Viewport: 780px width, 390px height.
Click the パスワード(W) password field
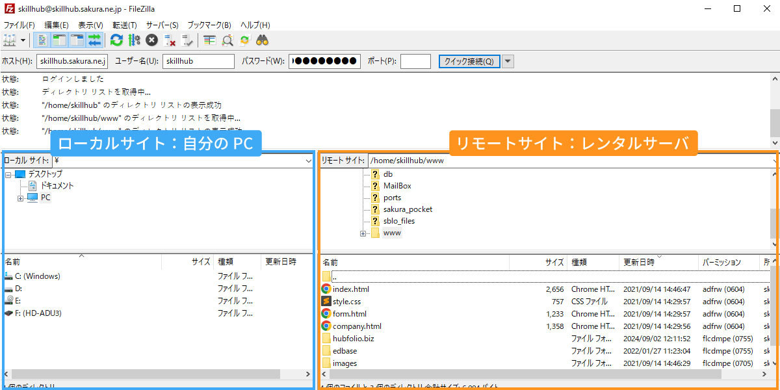[324, 61]
